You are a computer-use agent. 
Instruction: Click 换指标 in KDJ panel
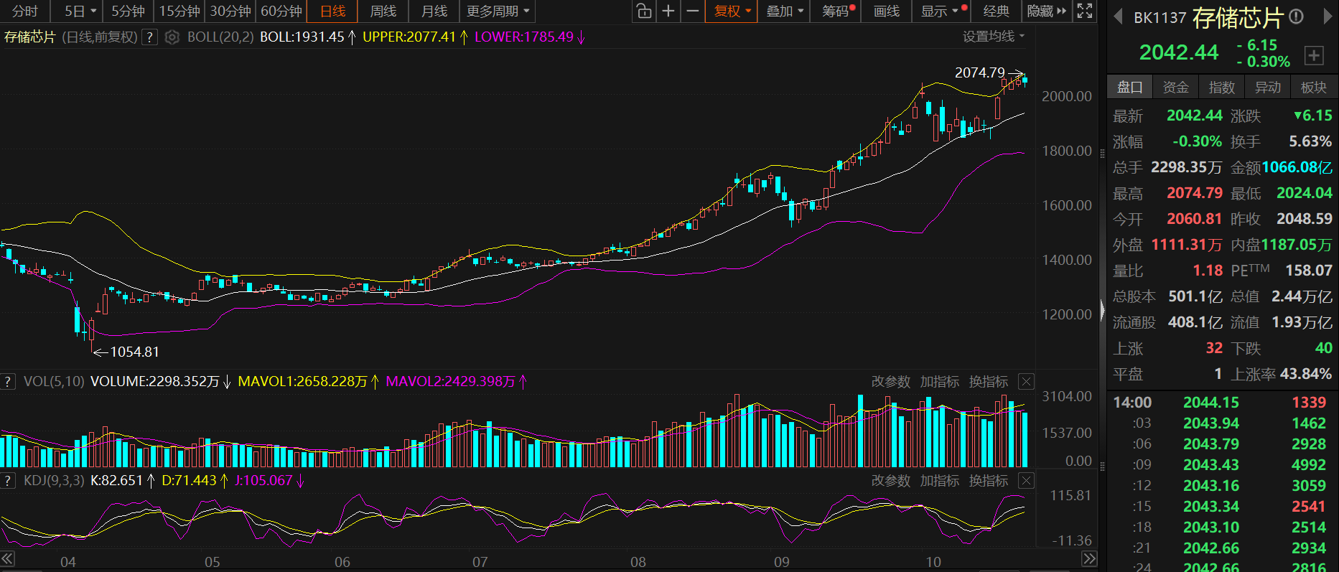(x=988, y=481)
